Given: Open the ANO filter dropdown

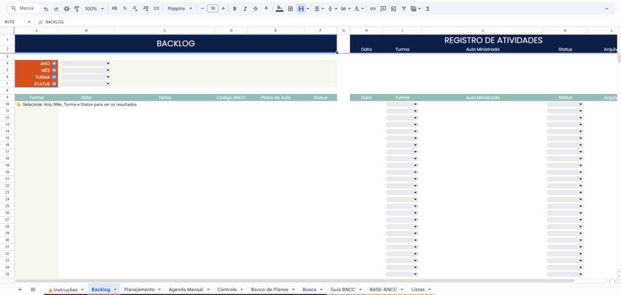Looking at the screenshot, I should pos(86,63).
